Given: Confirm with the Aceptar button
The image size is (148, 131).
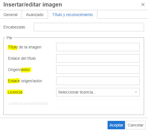Looking at the screenshot, I should coord(116,125).
